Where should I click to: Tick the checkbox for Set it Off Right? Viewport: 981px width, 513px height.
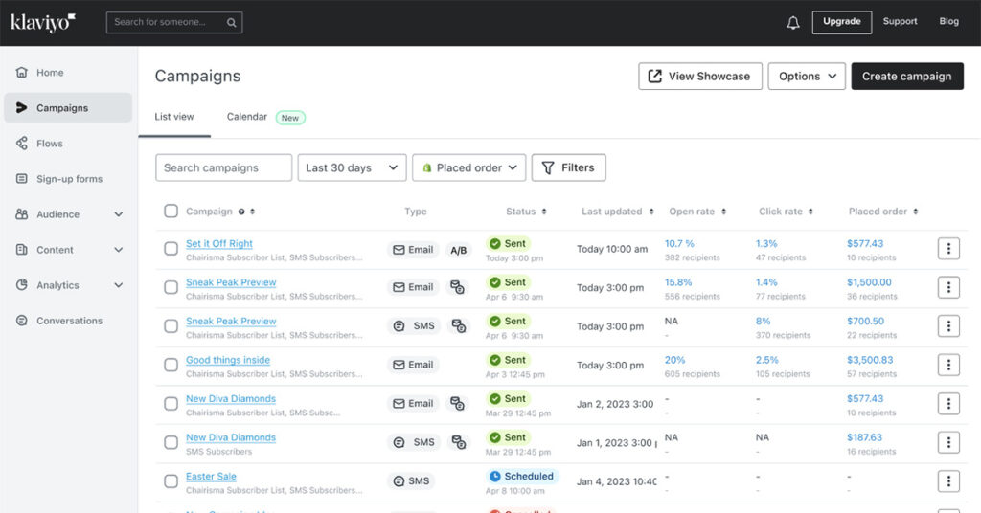pos(171,249)
